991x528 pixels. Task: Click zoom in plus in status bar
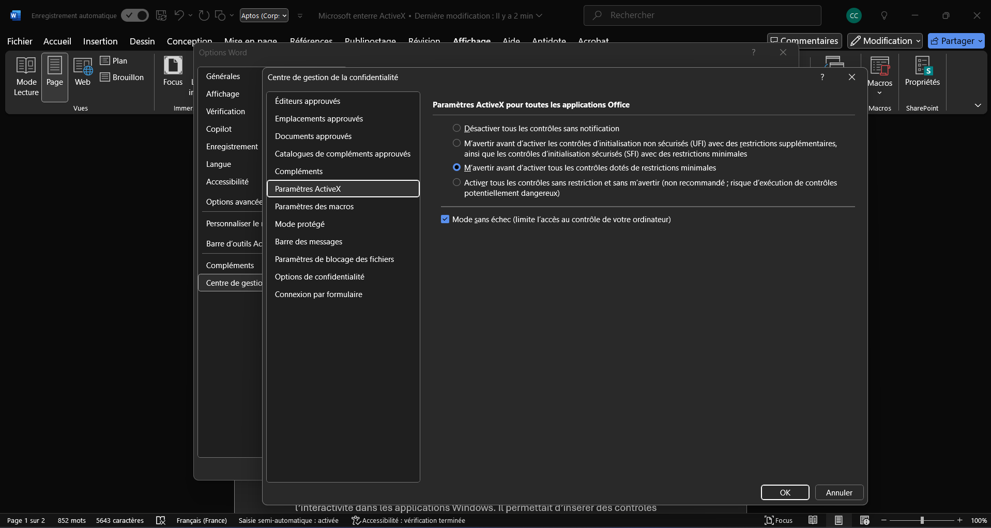click(x=960, y=520)
